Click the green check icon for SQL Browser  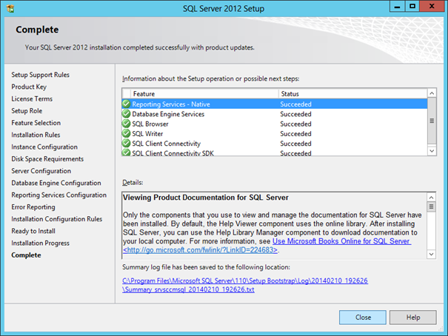(x=126, y=124)
